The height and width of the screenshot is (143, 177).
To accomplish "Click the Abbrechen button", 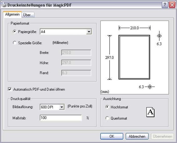I will (x=137, y=136).
